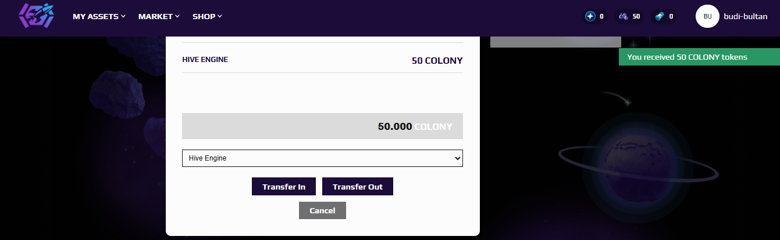Click the Transfer In button
Image resolution: width=780 pixels, height=240 pixels.
point(284,187)
